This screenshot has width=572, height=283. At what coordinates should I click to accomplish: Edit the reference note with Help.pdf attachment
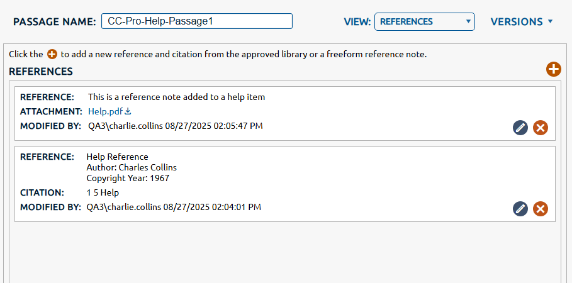pos(520,128)
